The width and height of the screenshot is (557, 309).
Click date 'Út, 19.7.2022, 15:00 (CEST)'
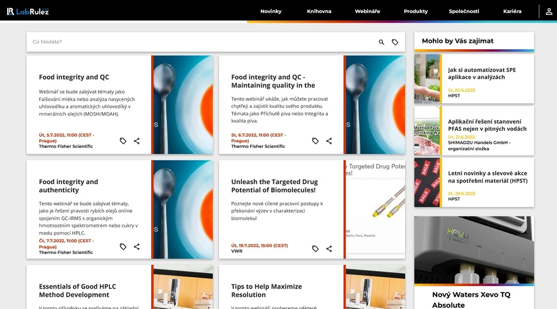coord(259,246)
